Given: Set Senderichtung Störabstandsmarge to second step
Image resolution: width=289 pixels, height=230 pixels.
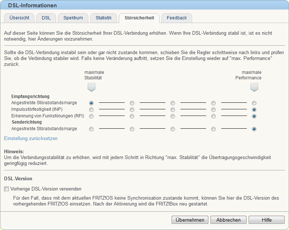Looking at the screenshot, I should tap(132, 129).
